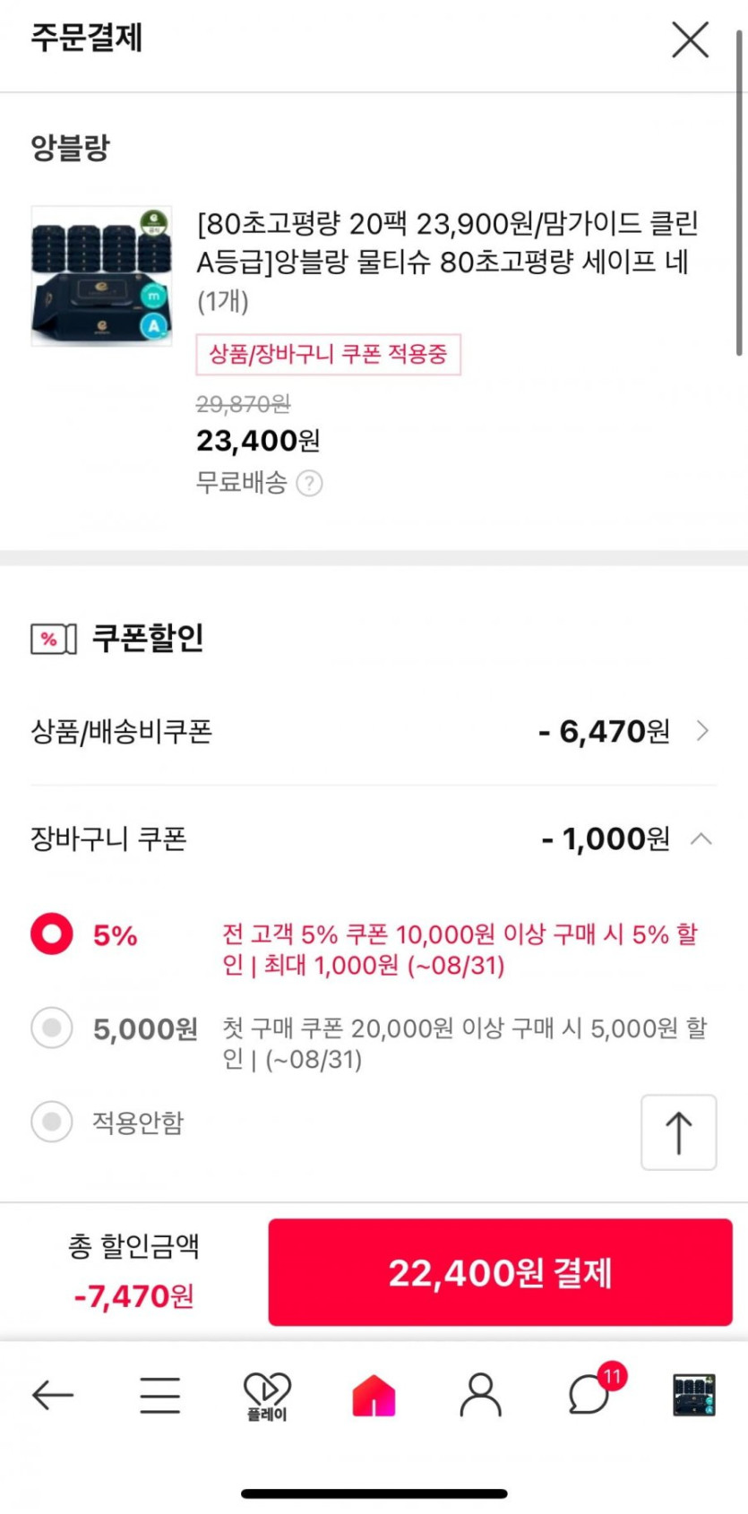Open the hamburger category menu
Image resolution: width=748 pixels, height=1514 pixels.
click(x=159, y=1395)
